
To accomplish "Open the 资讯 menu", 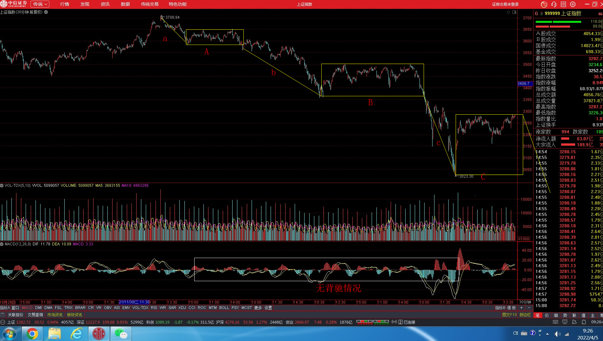I will pyautogui.click(x=105, y=4).
